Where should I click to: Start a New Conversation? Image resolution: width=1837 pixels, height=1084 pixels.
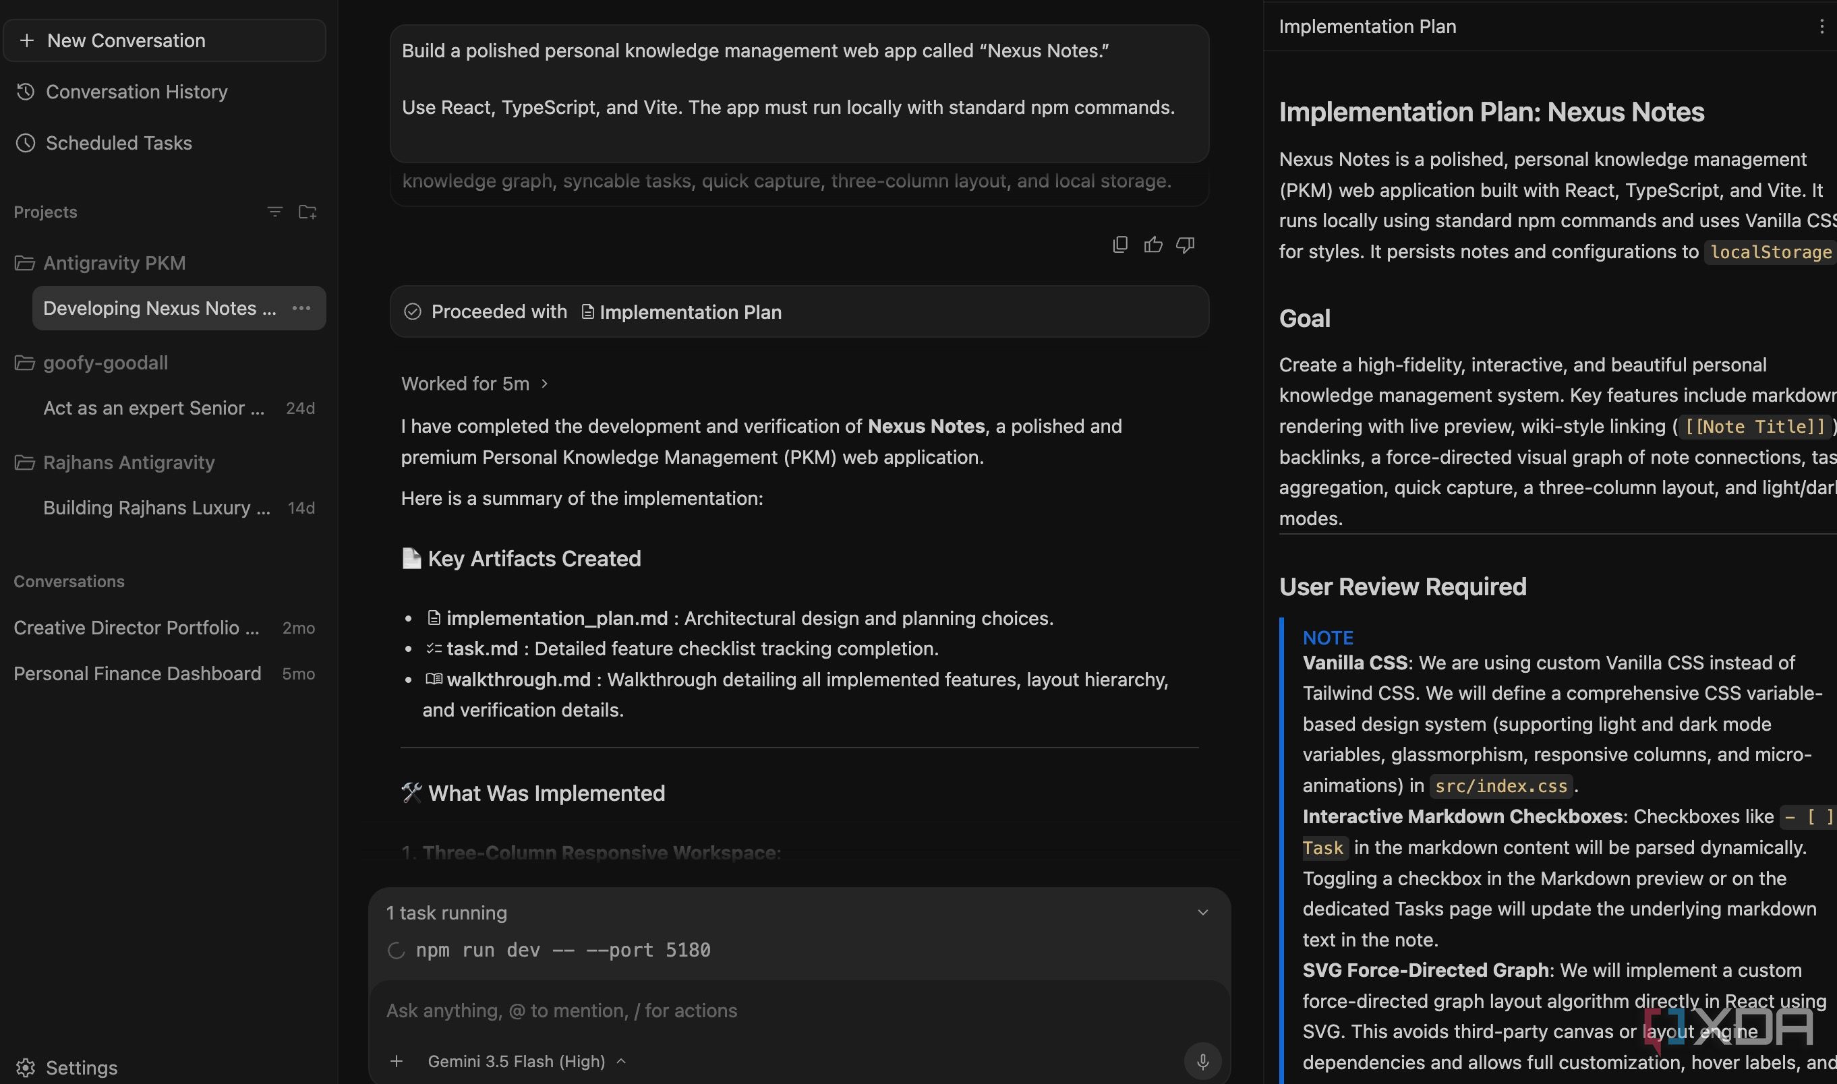(x=165, y=40)
